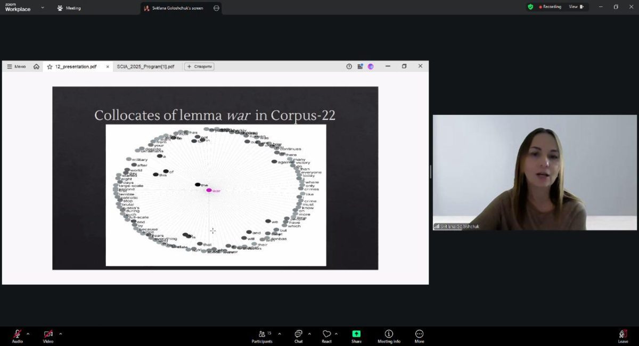Select the 12_presentation.pdf tab
The height and width of the screenshot is (346, 639).
[x=76, y=67]
